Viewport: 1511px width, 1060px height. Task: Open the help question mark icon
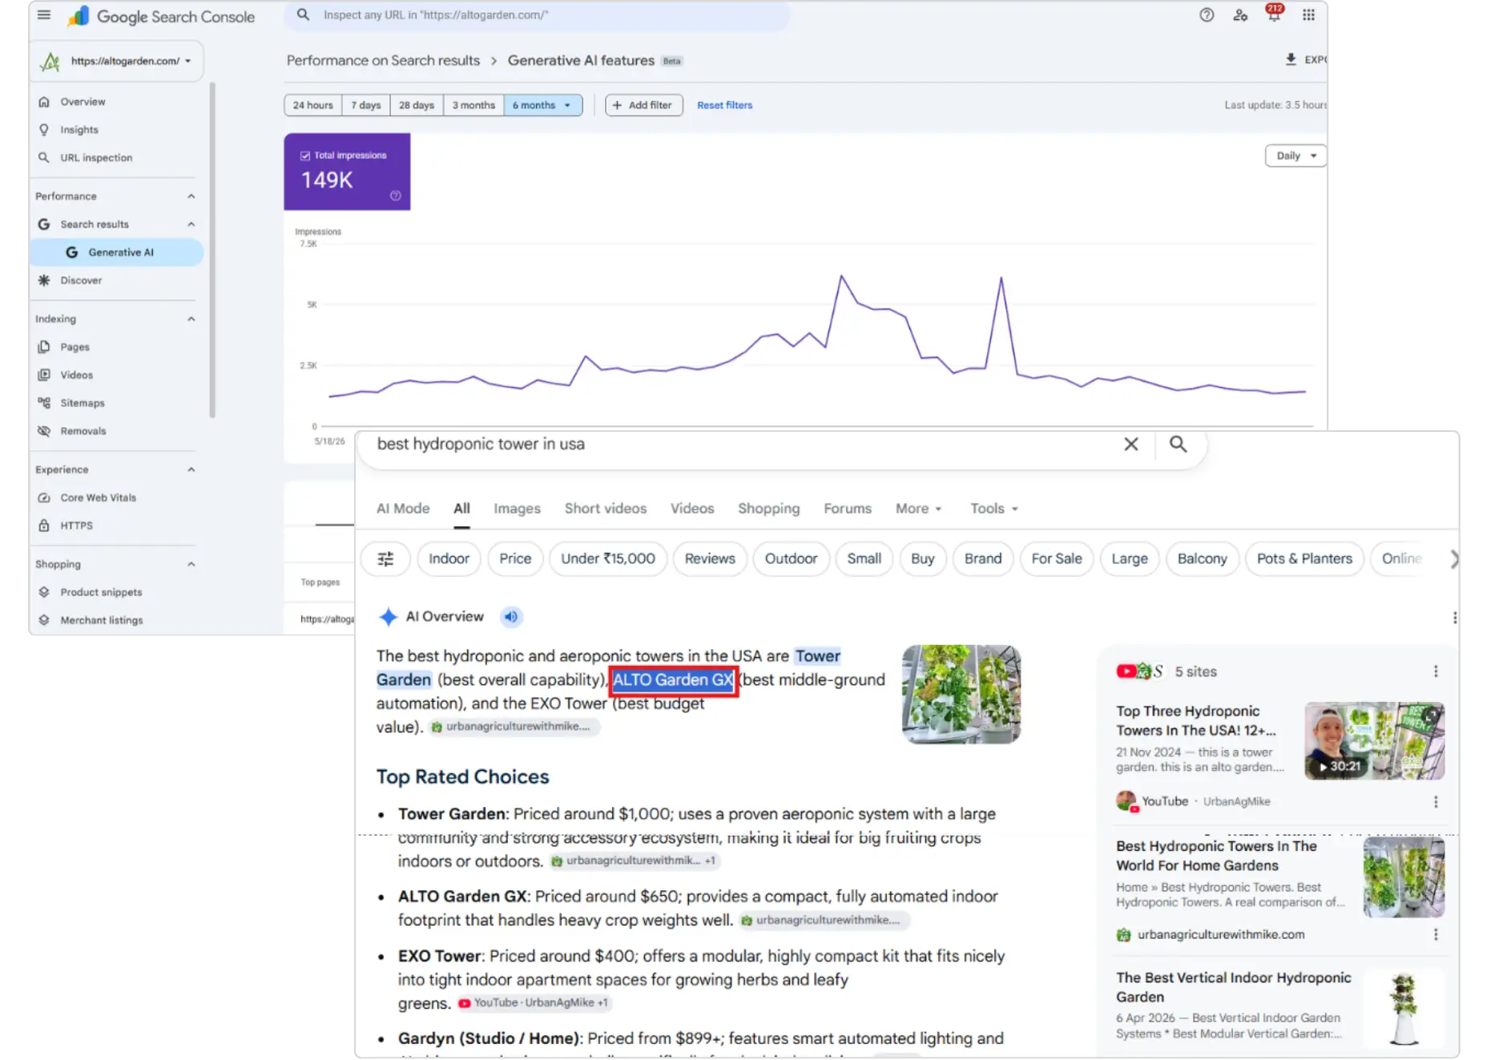pyautogui.click(x=1207, y=15)
